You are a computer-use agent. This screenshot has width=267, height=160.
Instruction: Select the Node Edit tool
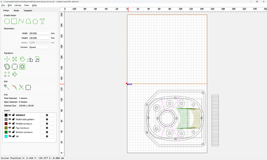[7, 87]
